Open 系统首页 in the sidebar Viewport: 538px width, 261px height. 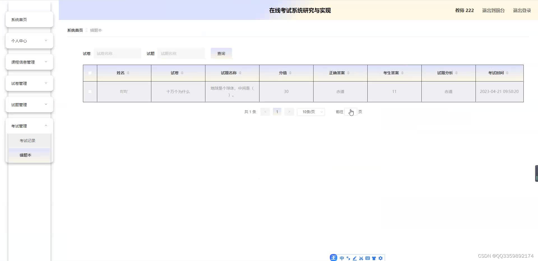29,20
